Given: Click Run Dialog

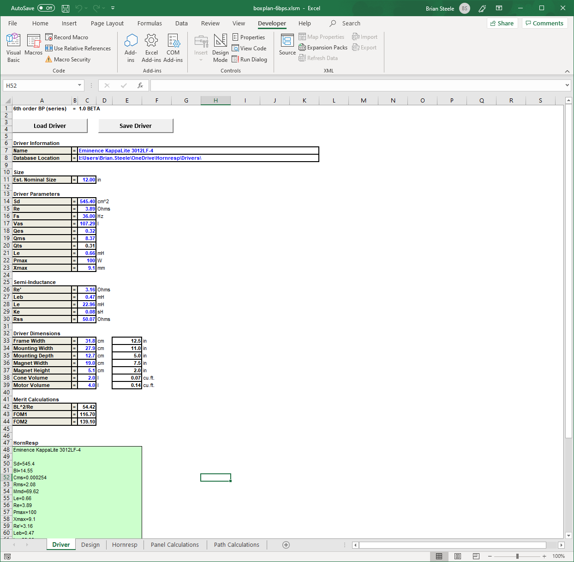Looking at the screenshot, I should tap(250, 59).
